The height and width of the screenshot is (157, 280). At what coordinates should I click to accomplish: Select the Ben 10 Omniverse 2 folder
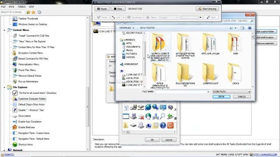click(x=160, y=75)
